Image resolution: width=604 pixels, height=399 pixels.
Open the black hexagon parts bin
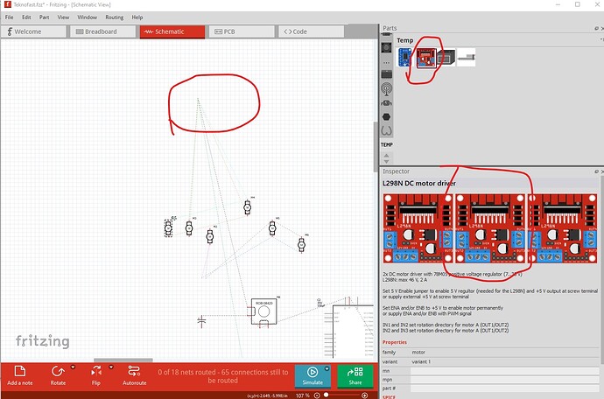click(386, 116)
